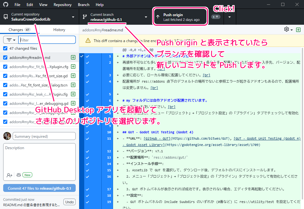Click the add co-authors icon in commit box
Image resolution: width=304 pixels, height=209 pixels.
tap(9, 175)
